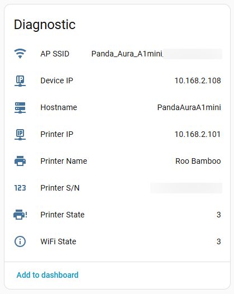Click the 10.168.2.108 device IP value
This screenshot has width=234, height=294.
click(x=198, y=80)
